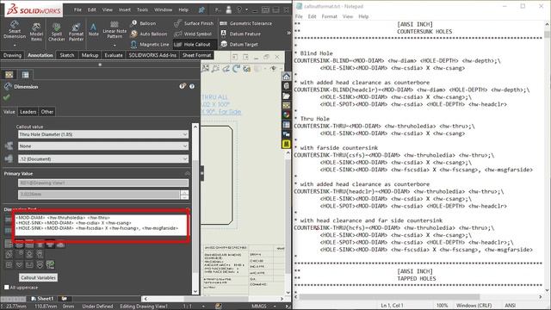Click the Linear Note Pattern tool
The height and width of the screenshot is (310, 551).
click(x=115, y=30)
